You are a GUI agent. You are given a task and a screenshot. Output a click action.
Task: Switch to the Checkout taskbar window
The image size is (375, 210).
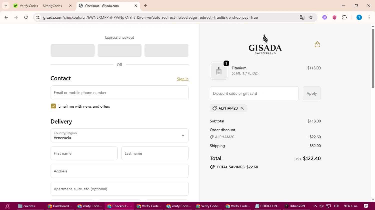coord(119,206)
